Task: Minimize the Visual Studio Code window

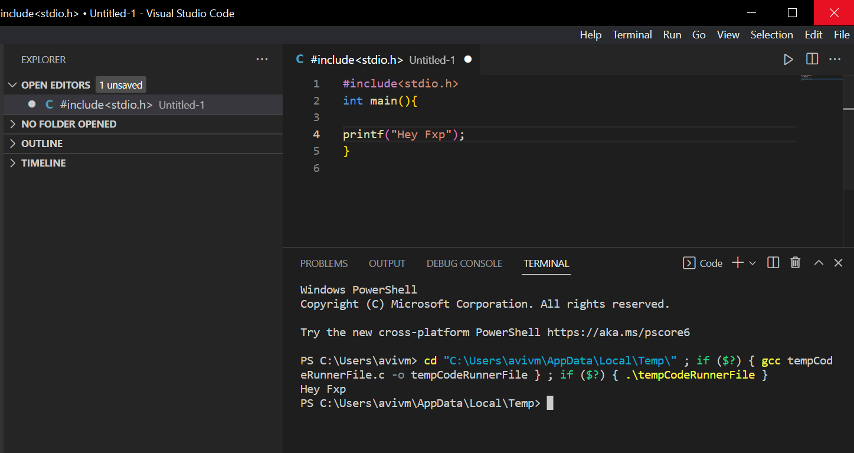Action: point(751,12)
